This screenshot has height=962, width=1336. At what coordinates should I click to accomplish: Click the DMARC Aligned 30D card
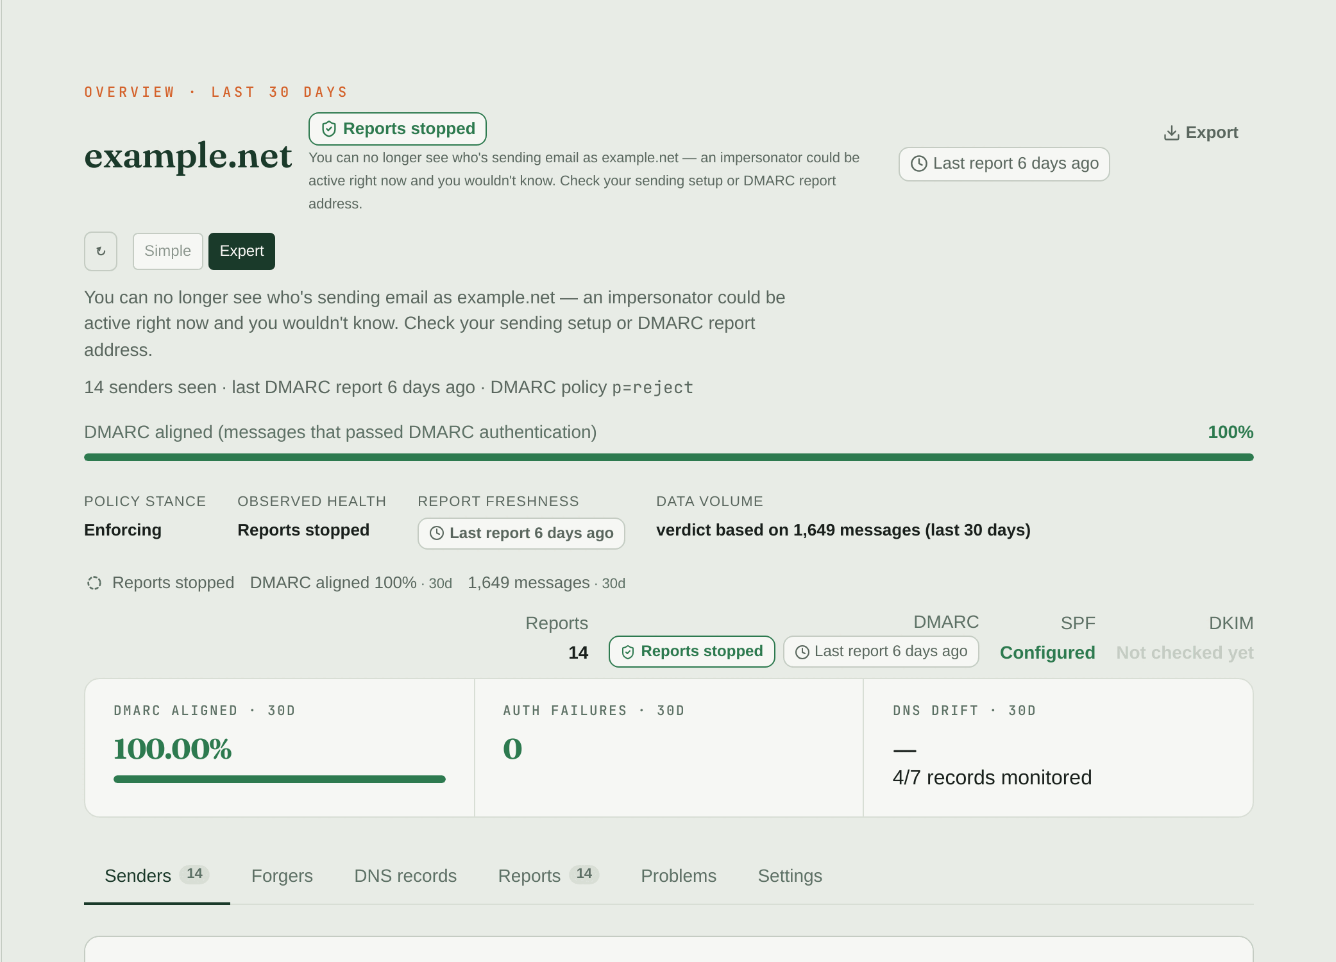coord(280,748)
